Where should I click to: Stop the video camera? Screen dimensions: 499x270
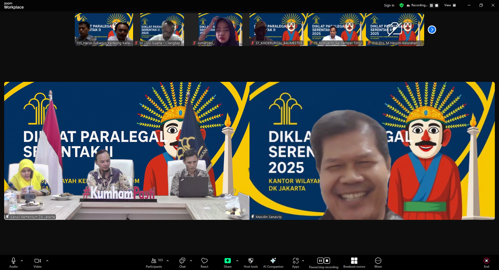(37, 261)
